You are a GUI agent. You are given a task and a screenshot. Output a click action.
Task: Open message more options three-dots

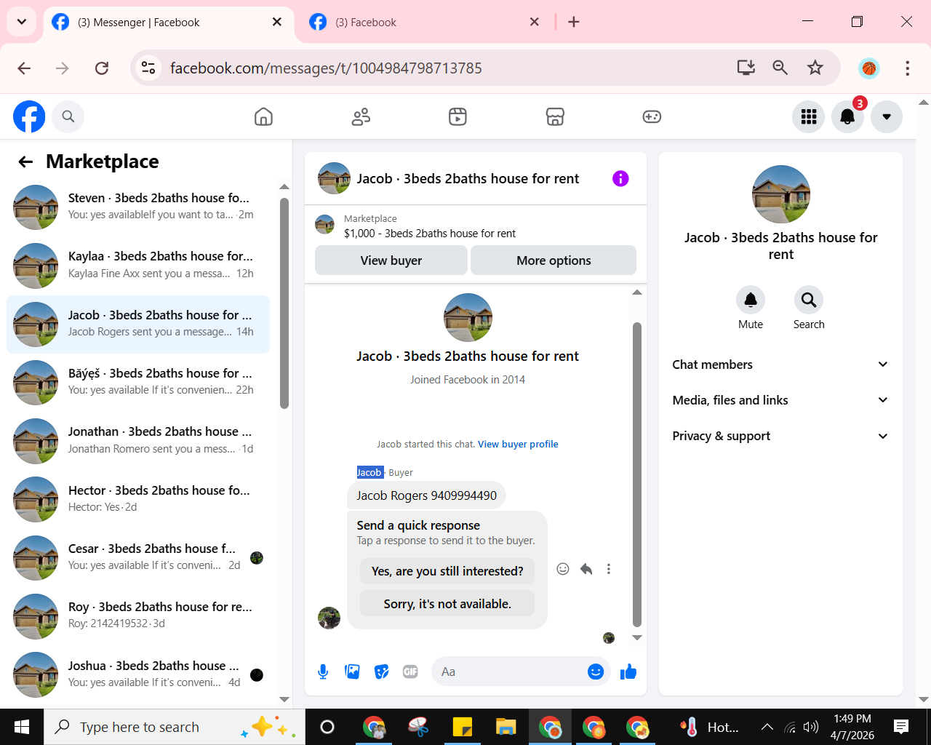tap(609, 569)
